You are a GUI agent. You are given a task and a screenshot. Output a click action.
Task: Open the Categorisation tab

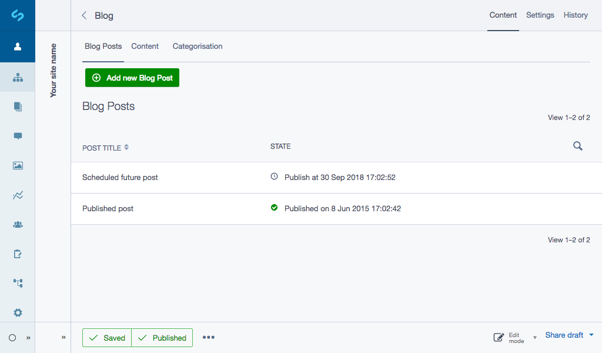coord(198,46)
